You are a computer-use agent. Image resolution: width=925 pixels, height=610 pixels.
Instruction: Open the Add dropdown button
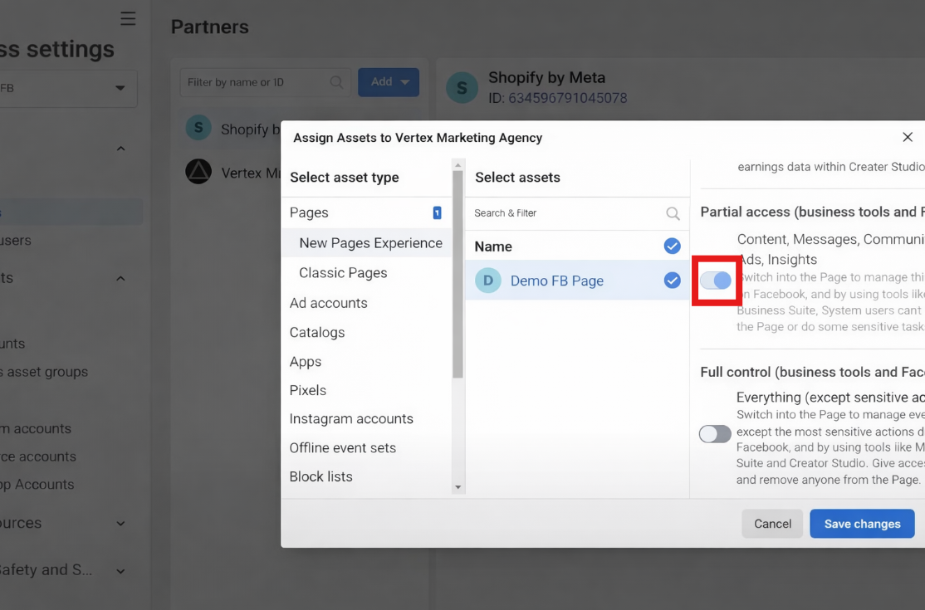pyautogui.click(x=388, y=82)
